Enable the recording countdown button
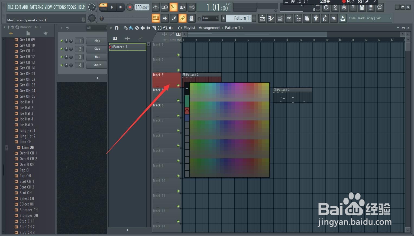This screenshot has height=236, width=414. point(173,7)
